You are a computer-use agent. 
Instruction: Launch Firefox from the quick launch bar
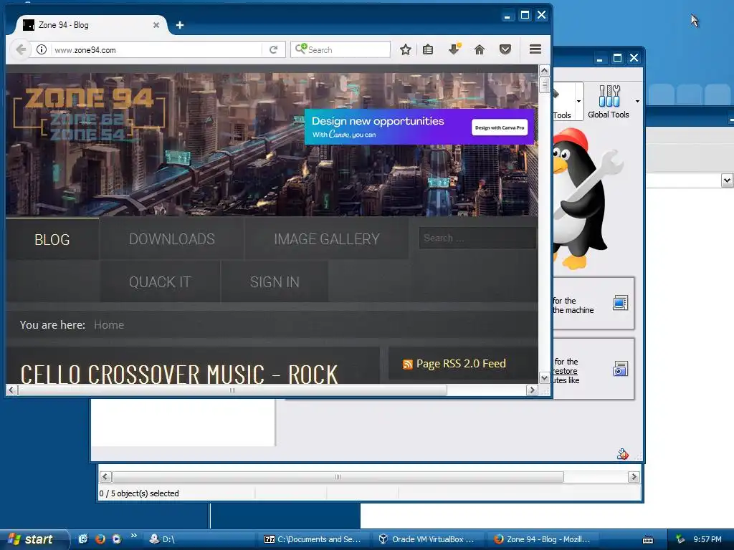coord(100,539)
